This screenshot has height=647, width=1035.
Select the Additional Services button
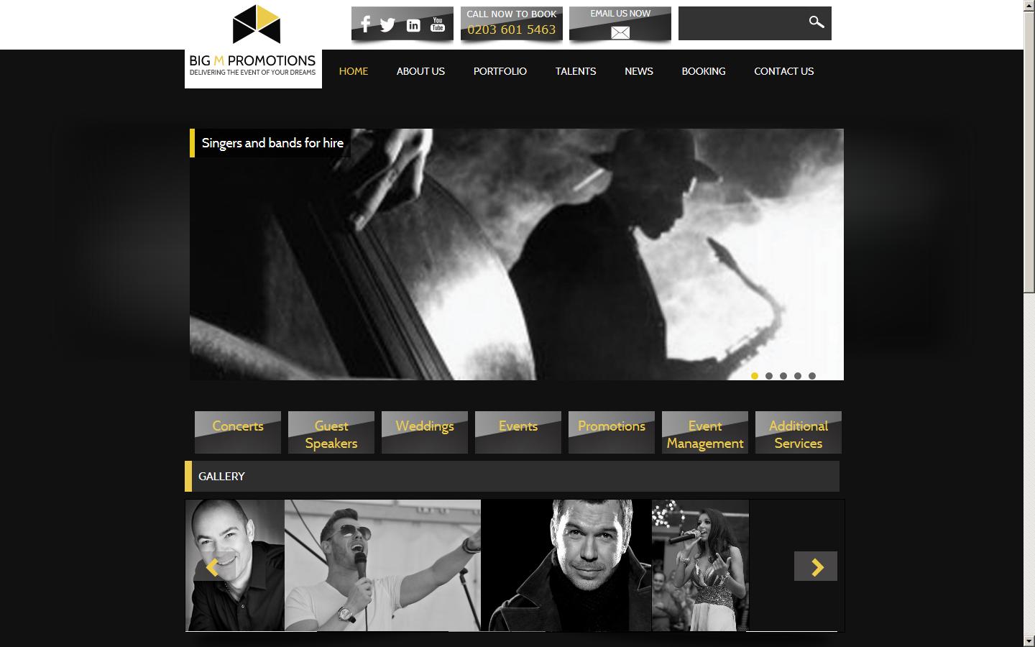click(x=798, y=432)
